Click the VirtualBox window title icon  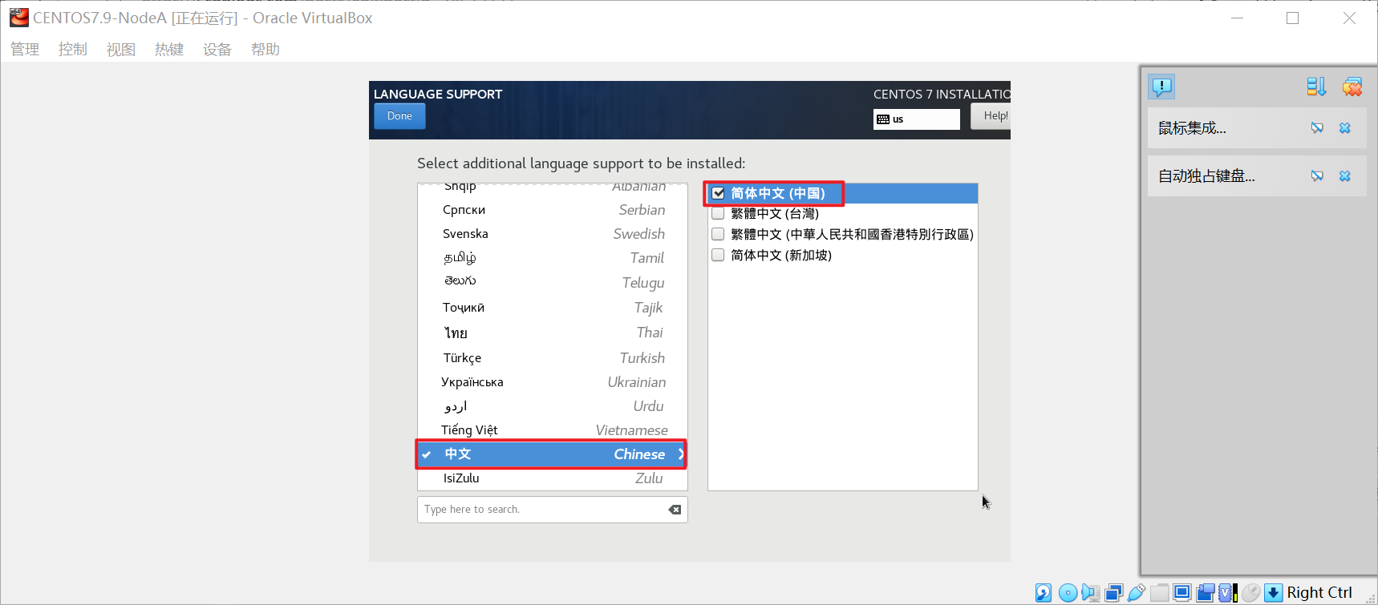(19, 18)
